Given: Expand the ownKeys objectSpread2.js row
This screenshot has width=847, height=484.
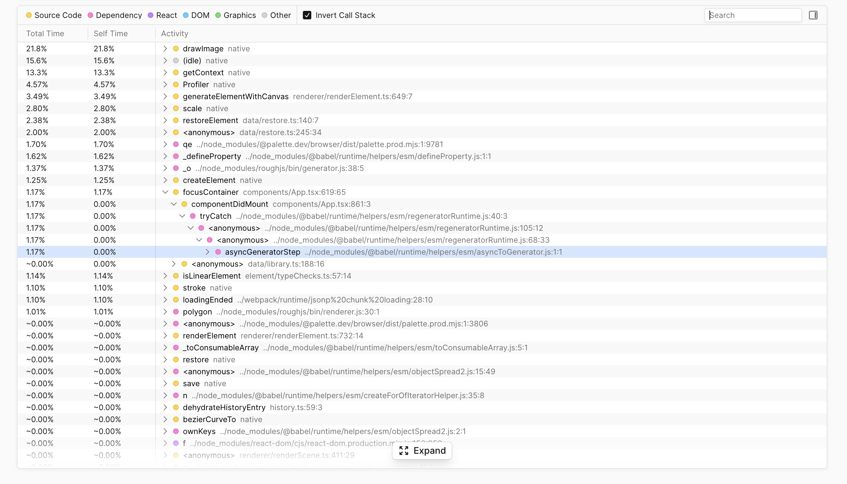Looking at the screenshot, I should 165,431.
